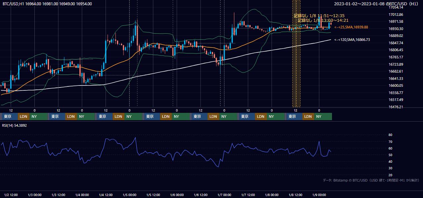Click the RSI scale value 40
The image size is (423, 198).
point(391,161)
